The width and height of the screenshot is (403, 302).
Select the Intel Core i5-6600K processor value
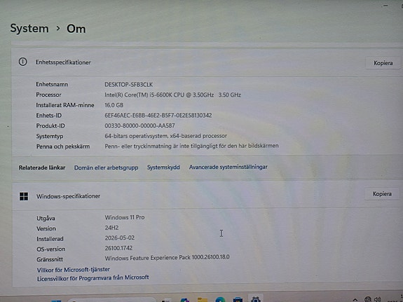click(x=172, y=95)
